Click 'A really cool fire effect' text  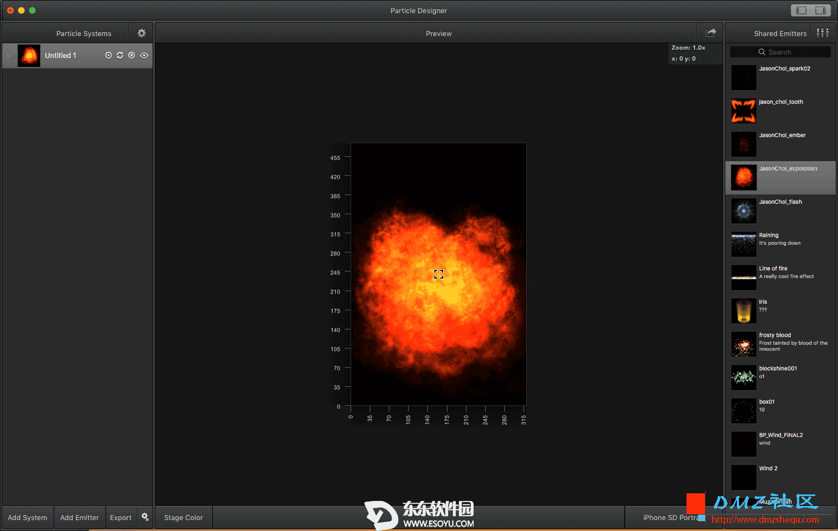786,276
